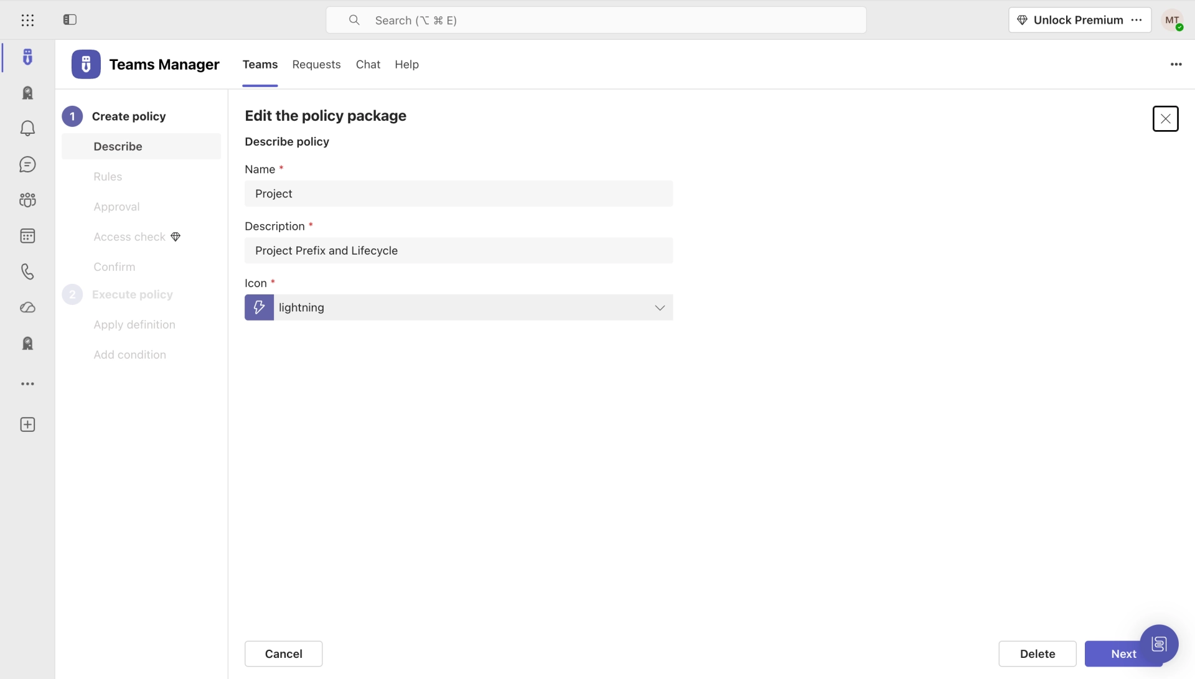Screen dimensions: 1195x679
Task: Click the "Edit the policy package" heading
Action: [x=326, y=116]
